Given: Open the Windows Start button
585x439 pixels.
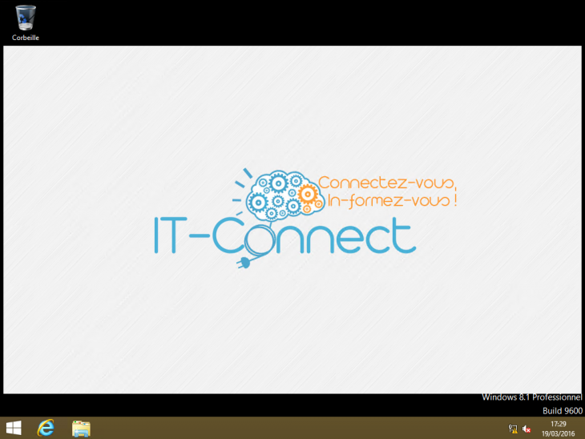Looking at the screenshot, I should (14, 428).
